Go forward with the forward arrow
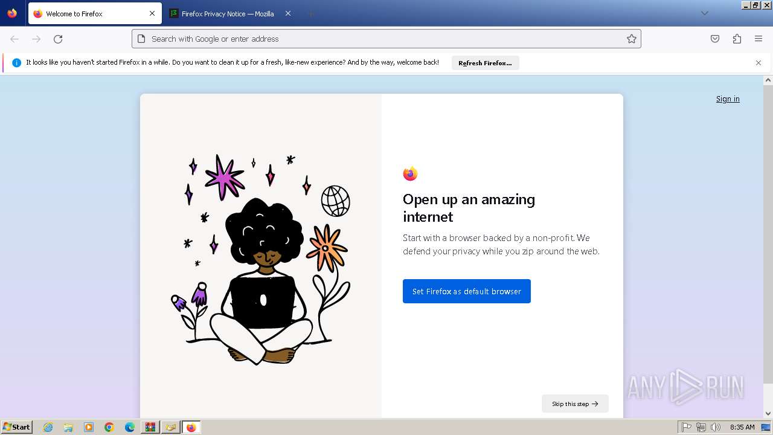 tap(36, 39)
